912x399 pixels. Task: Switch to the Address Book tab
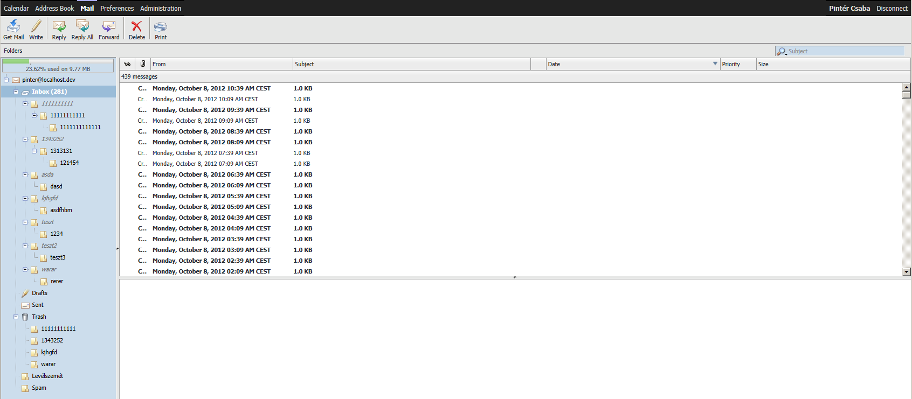pyautogui.click(x=54, y=8)
